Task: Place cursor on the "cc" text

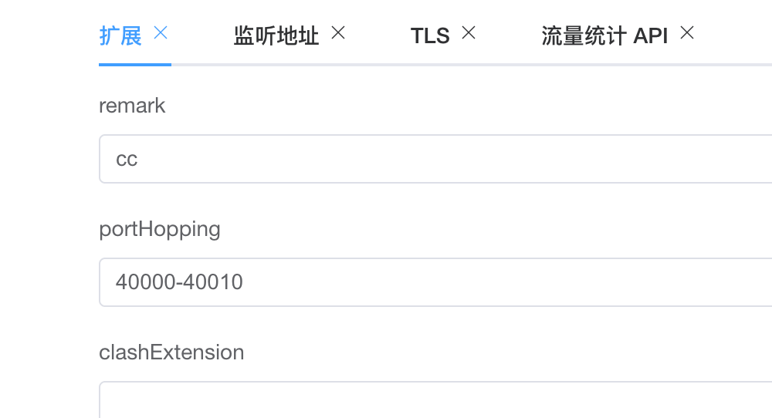Action: 127,160
